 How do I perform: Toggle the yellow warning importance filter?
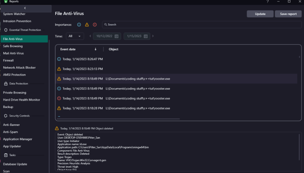(87, 24)
